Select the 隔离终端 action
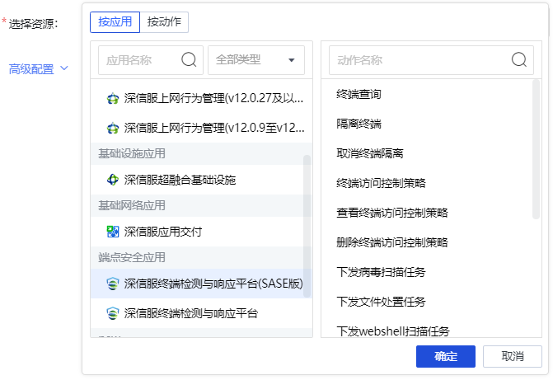 [359, 124]
